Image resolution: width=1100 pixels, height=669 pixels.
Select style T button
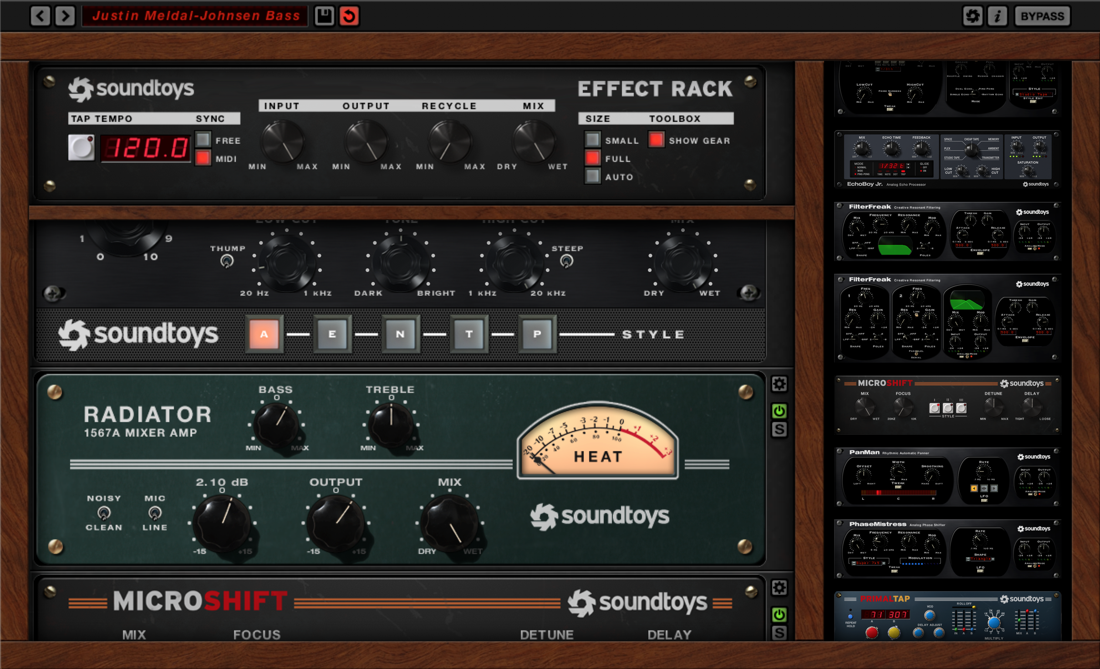point(469,334)
